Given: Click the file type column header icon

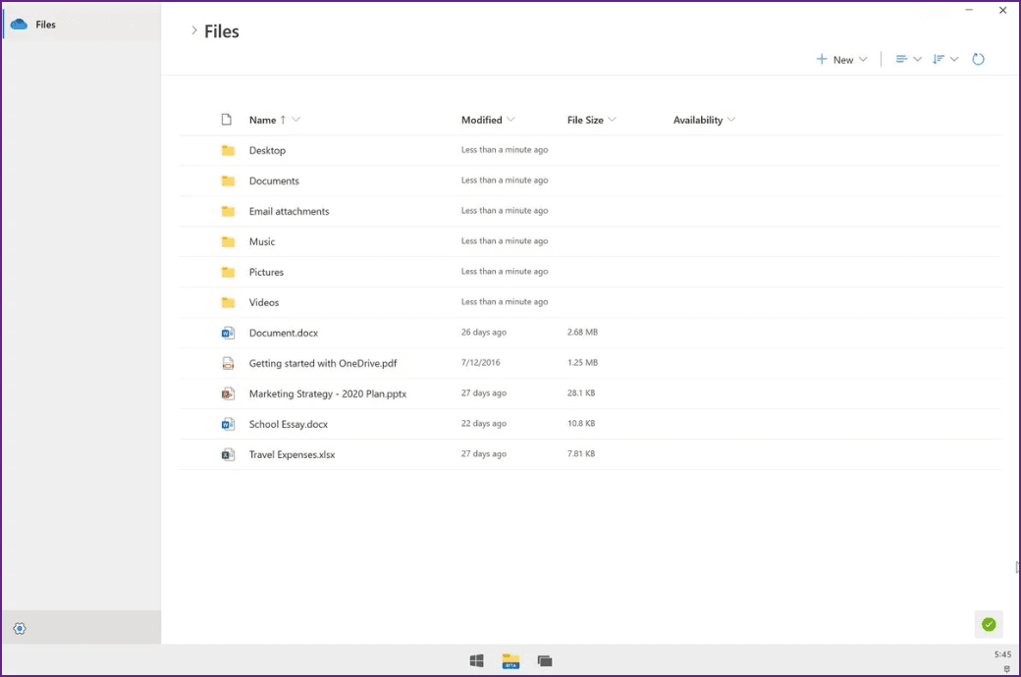Looking at the screenshot, I should [x=227, y=119].
